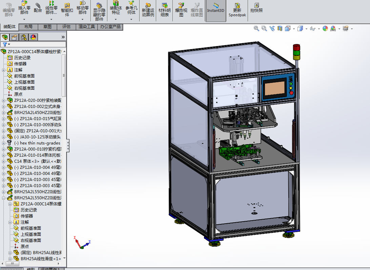Image resolution: width=370 pixels, height=270 pixels.
Task: Click the 拍快照 snapshot icon
Action: [x=256, y=8]
